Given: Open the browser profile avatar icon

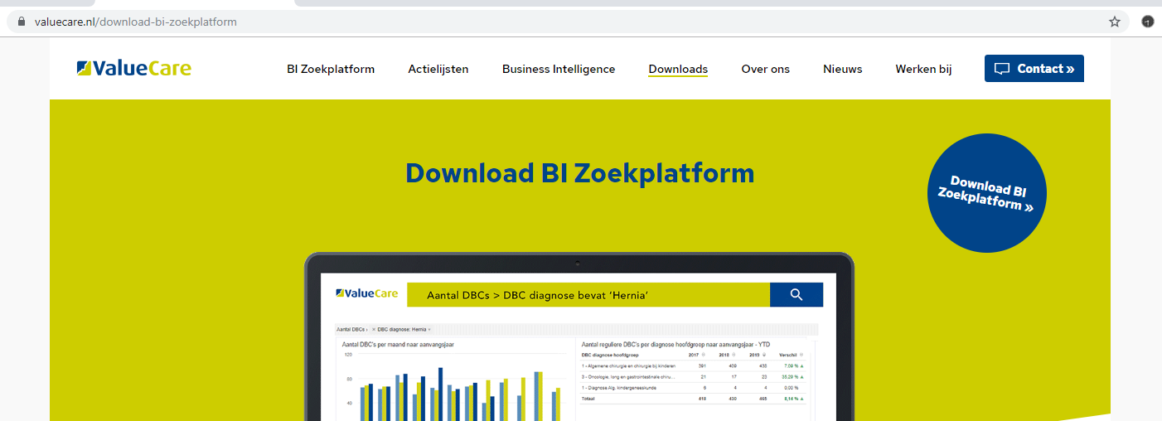Looking at the screenshot, I should click(1147, 22).
